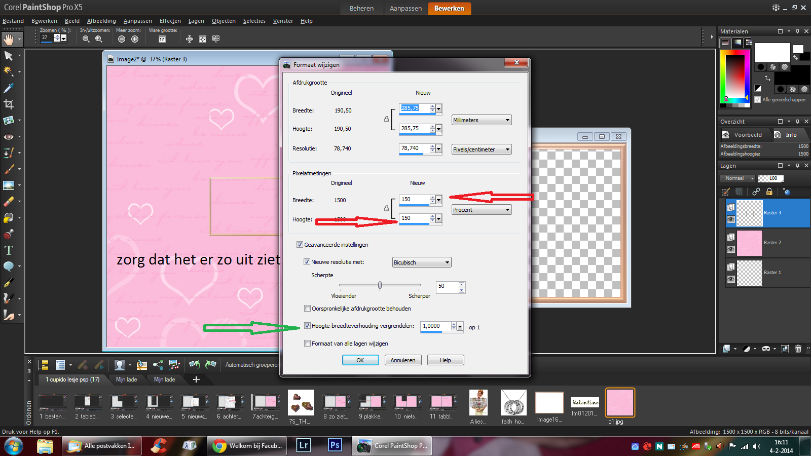Click the actual size 1:1 icon
The image size is (811, 456).
pyautogui.click(x=162, y=39)
